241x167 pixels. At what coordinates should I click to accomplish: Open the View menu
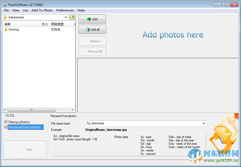[x=16, y=10]
